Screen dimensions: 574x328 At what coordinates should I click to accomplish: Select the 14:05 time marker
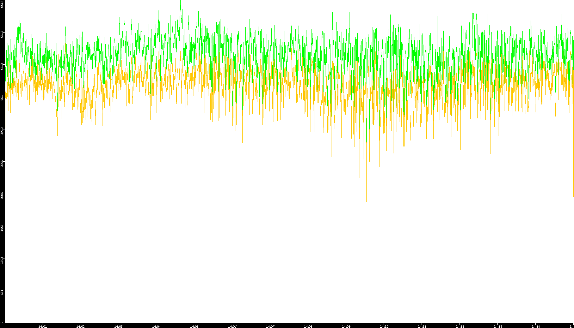(194, 326)
